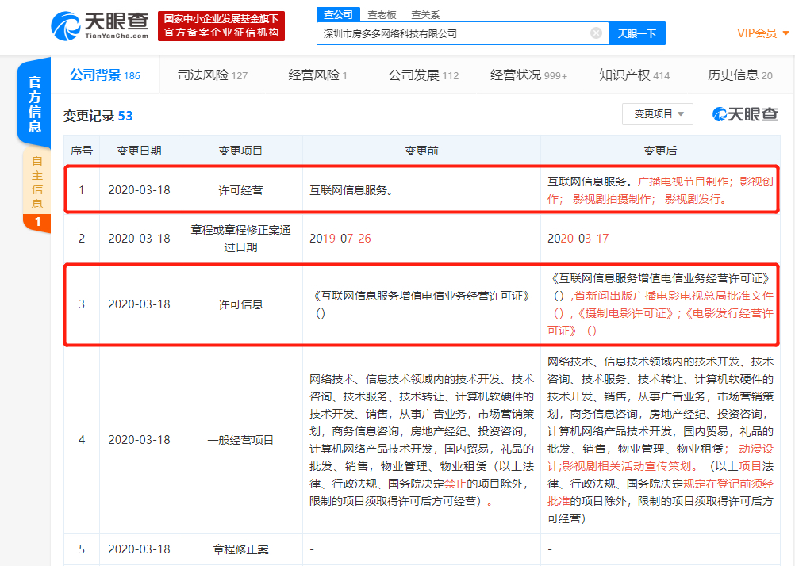The height and width of the screenshot is (566, 795).
Task: Click the 一般经营项目 cell in row 4
Action: tap(240, 440)
